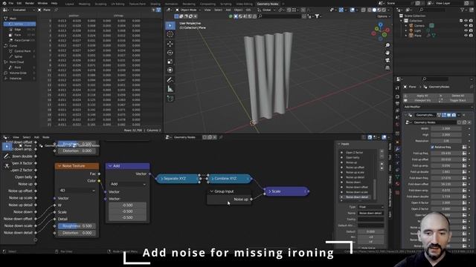Click the Apply All button

coord(422,96)
